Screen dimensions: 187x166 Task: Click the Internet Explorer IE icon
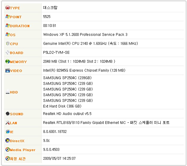click(x=7, y=131)
